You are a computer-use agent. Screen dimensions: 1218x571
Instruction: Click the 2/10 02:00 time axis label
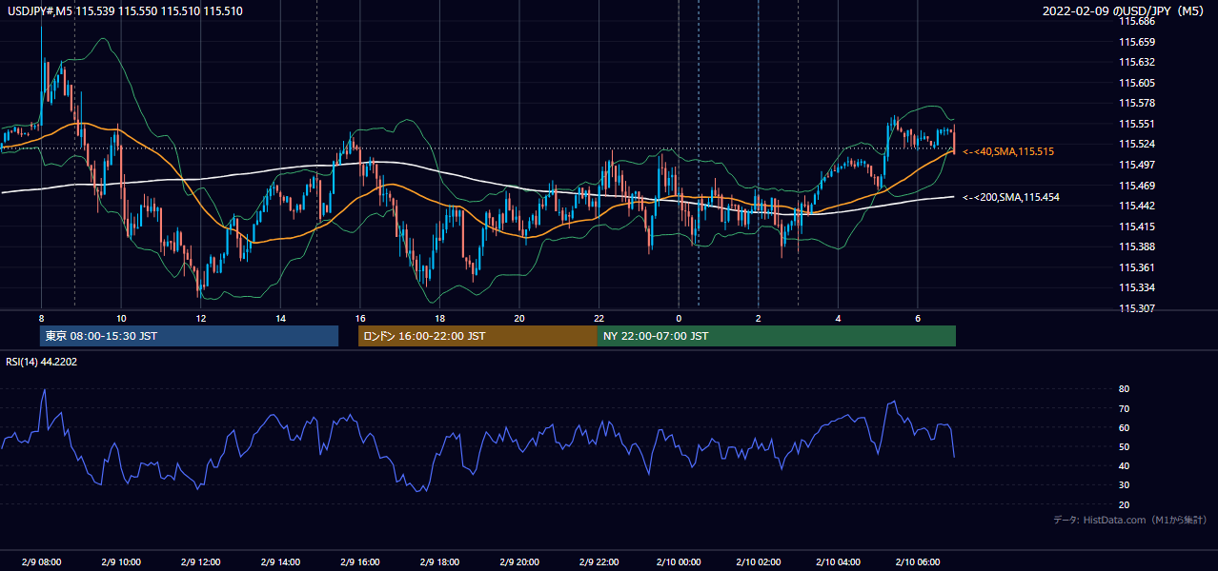(758, 562)
